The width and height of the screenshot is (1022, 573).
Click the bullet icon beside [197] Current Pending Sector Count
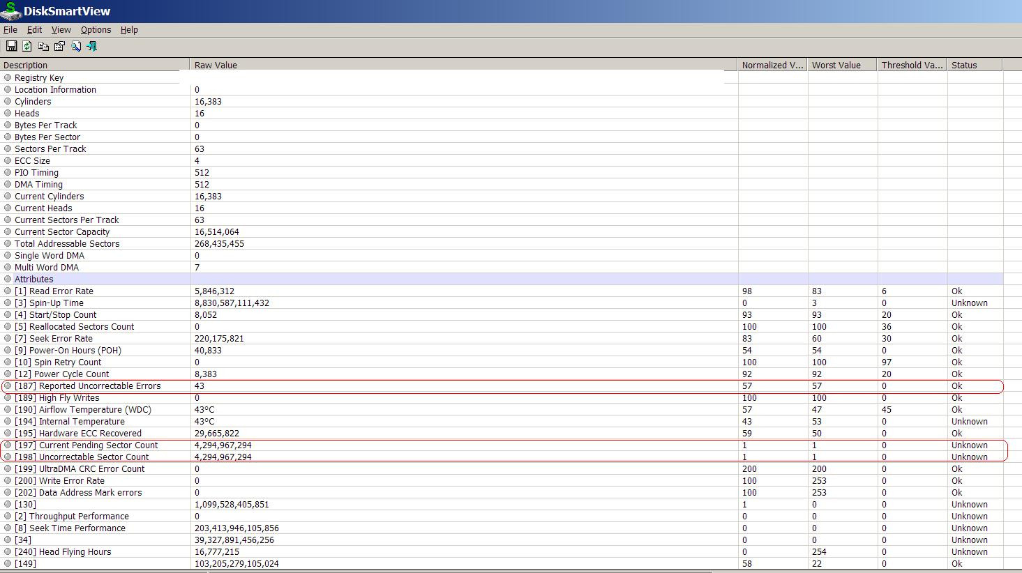pyautogui.click(x=8, y=445)
